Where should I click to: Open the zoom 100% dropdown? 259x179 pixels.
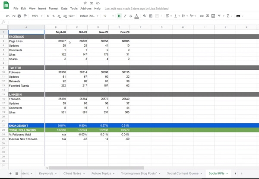(x=37, y=16)
